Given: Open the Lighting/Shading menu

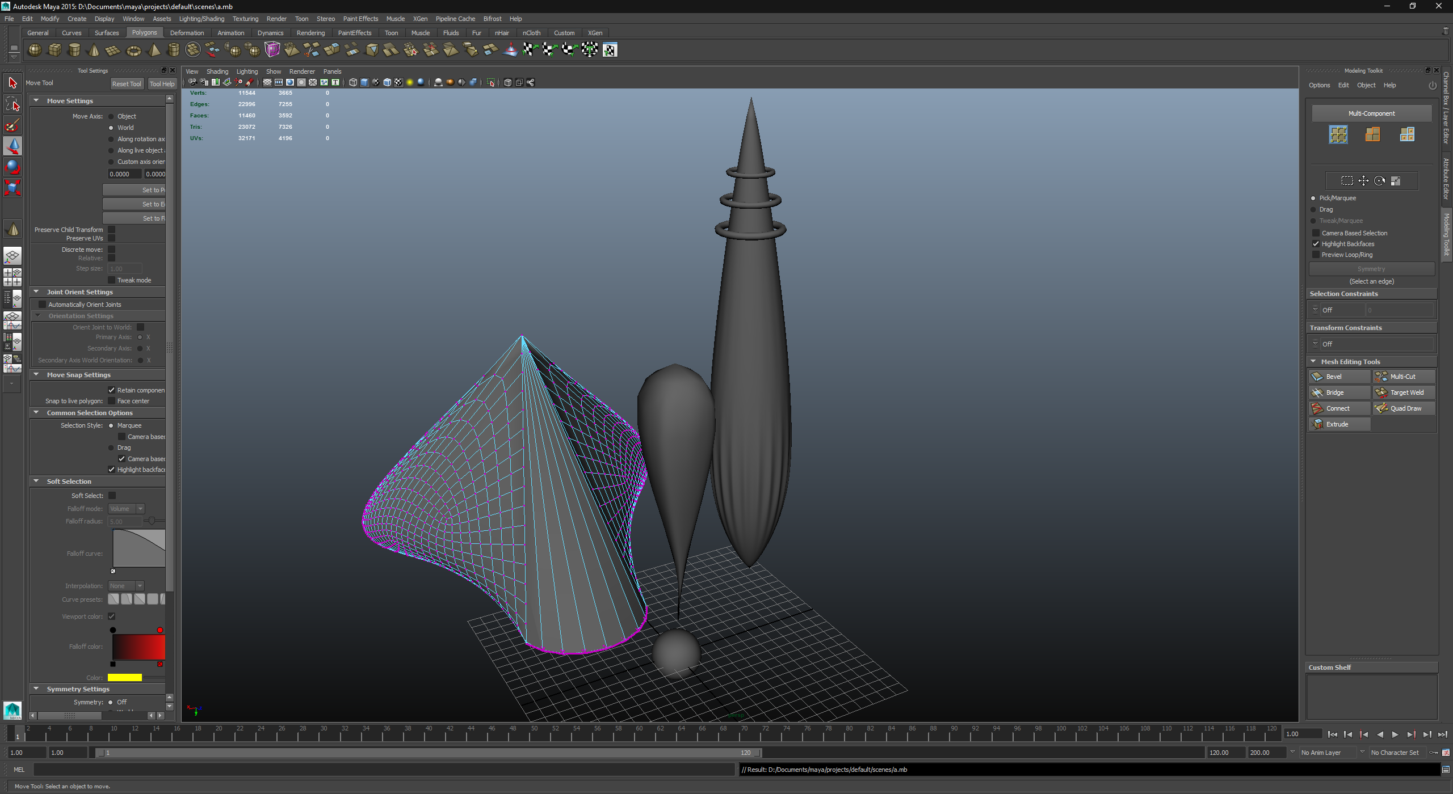Looking at the screenshot, I should pyautogui.click(x=201, y=19).
